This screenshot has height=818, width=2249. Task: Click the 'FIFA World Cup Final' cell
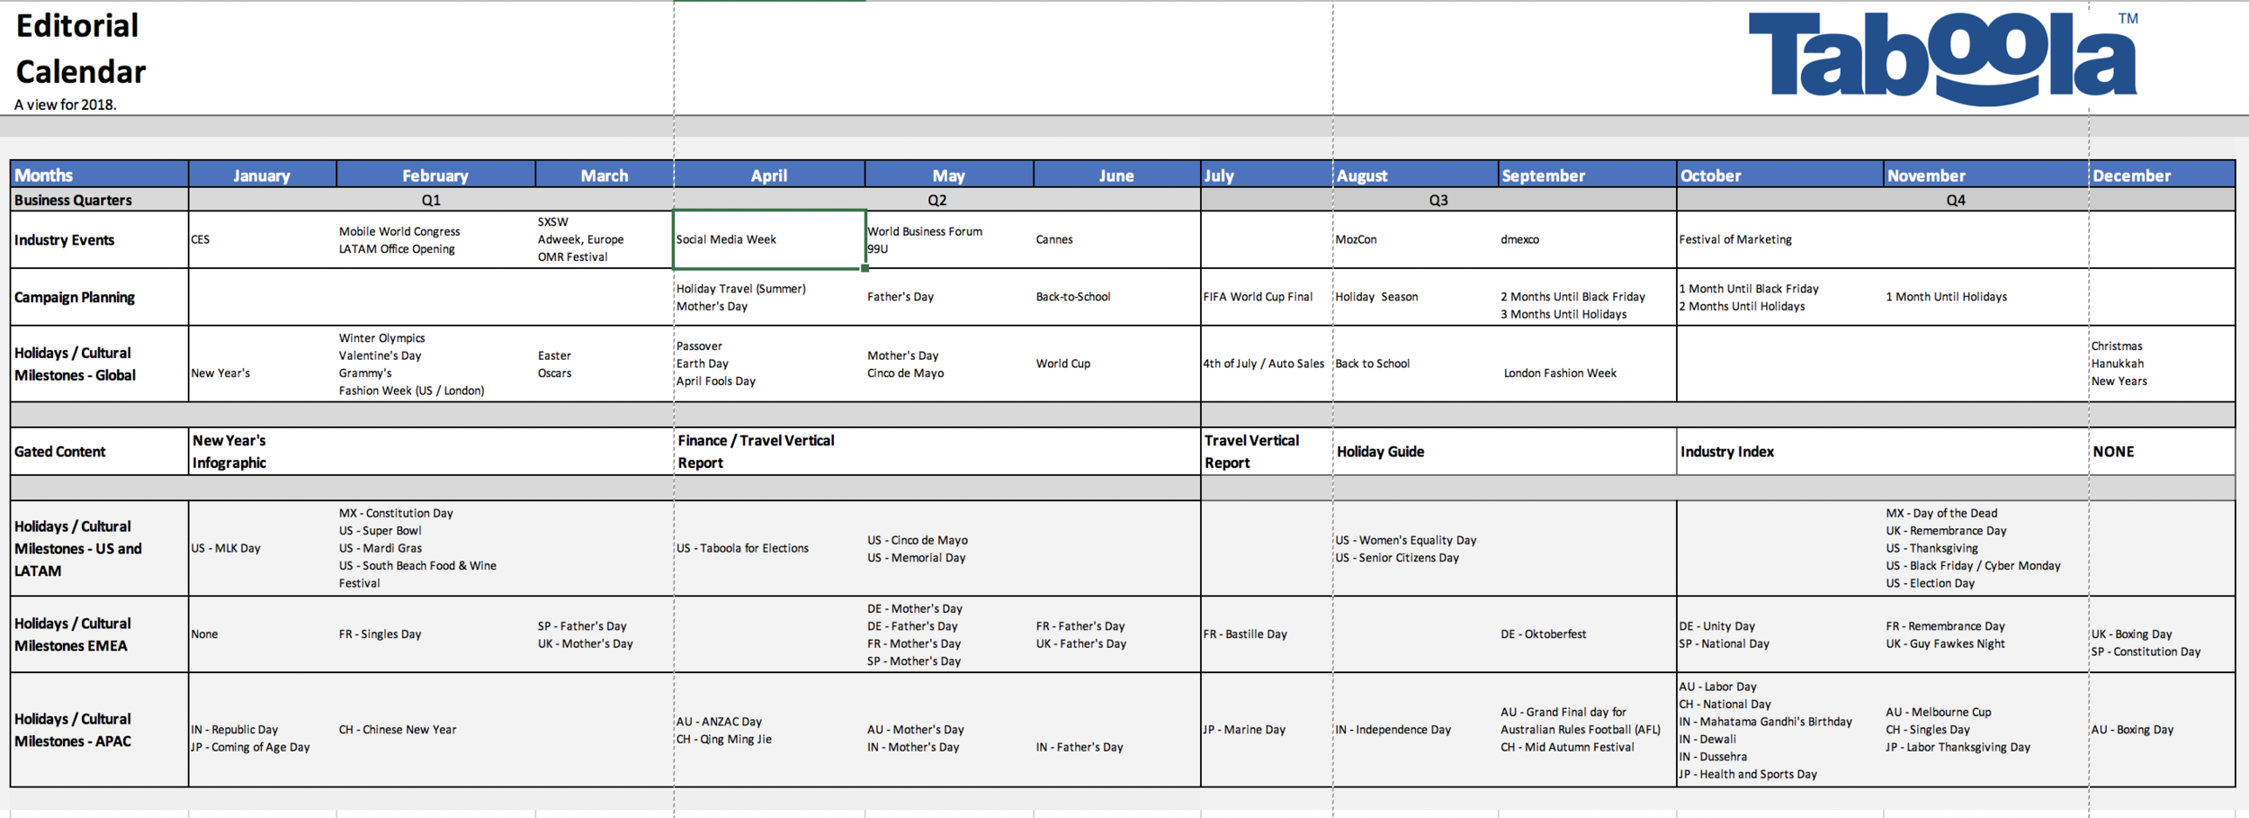(1267, 297)
